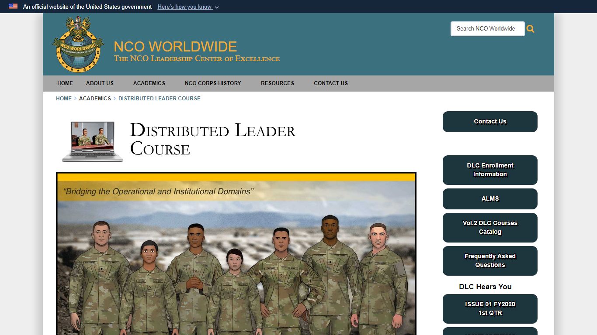Go to ACADEMICS in the breadcrumb

click(95, 99)
